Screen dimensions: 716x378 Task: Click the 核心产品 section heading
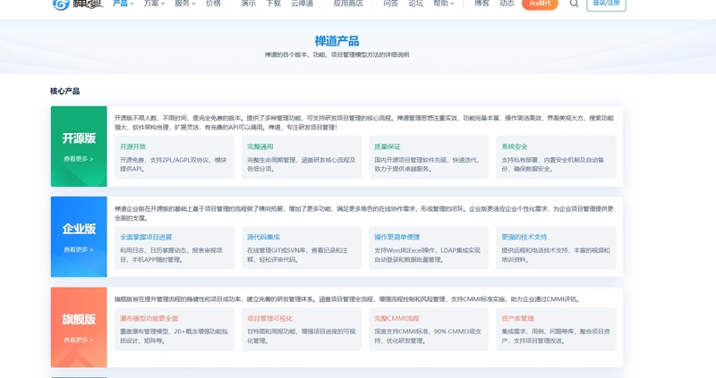tap(64, 91)
